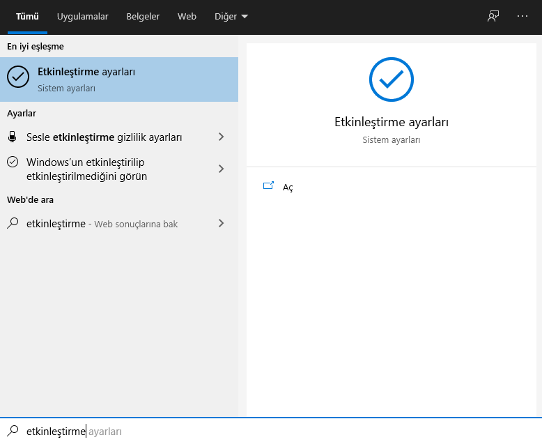Click the checkmark icon in best match
Image resolution: width=542 pixels, height=442 pixels.
(x=18, y=77)
